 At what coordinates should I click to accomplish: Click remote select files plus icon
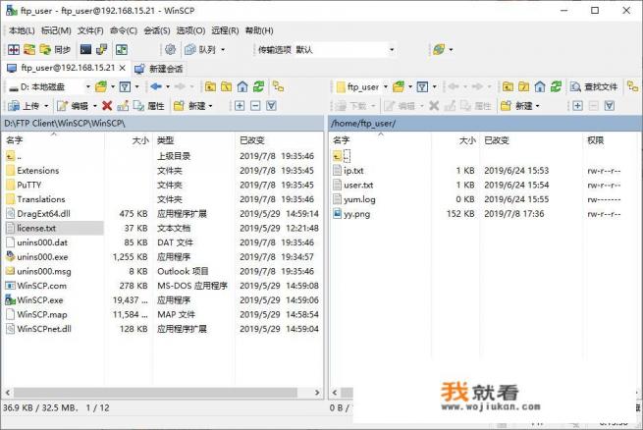[x=577, y=106]
